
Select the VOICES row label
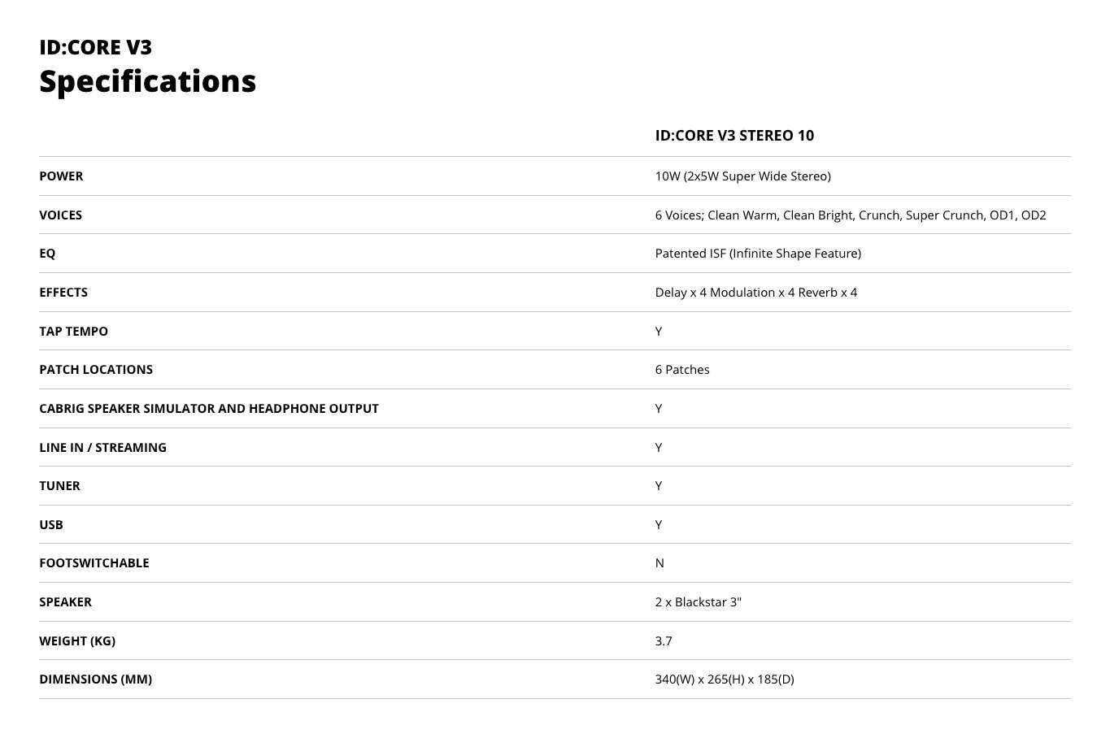[60, 215]
